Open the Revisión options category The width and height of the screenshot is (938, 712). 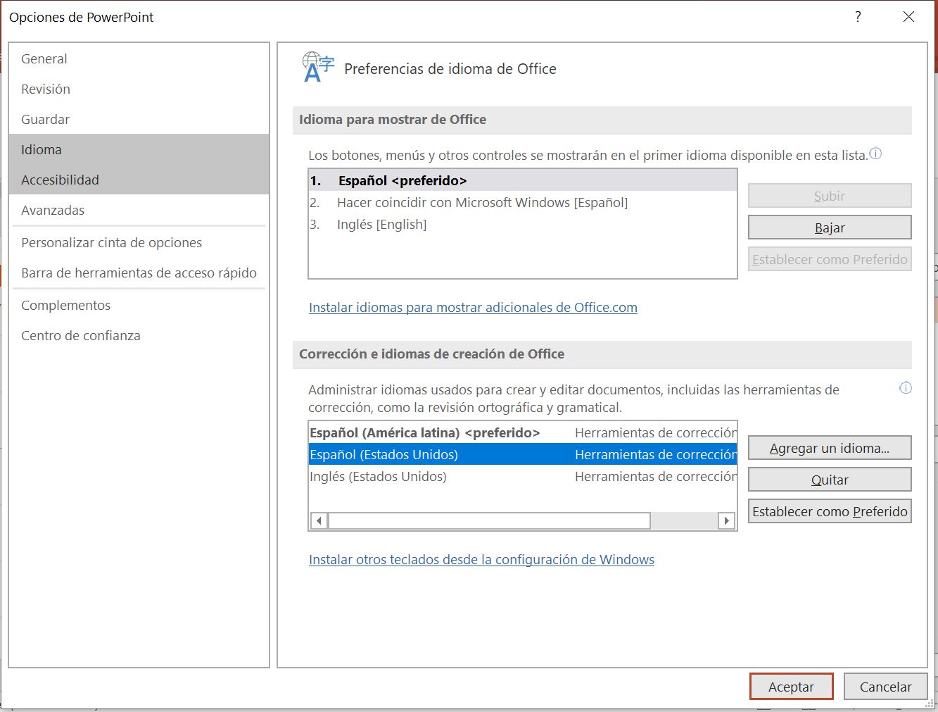139,89
